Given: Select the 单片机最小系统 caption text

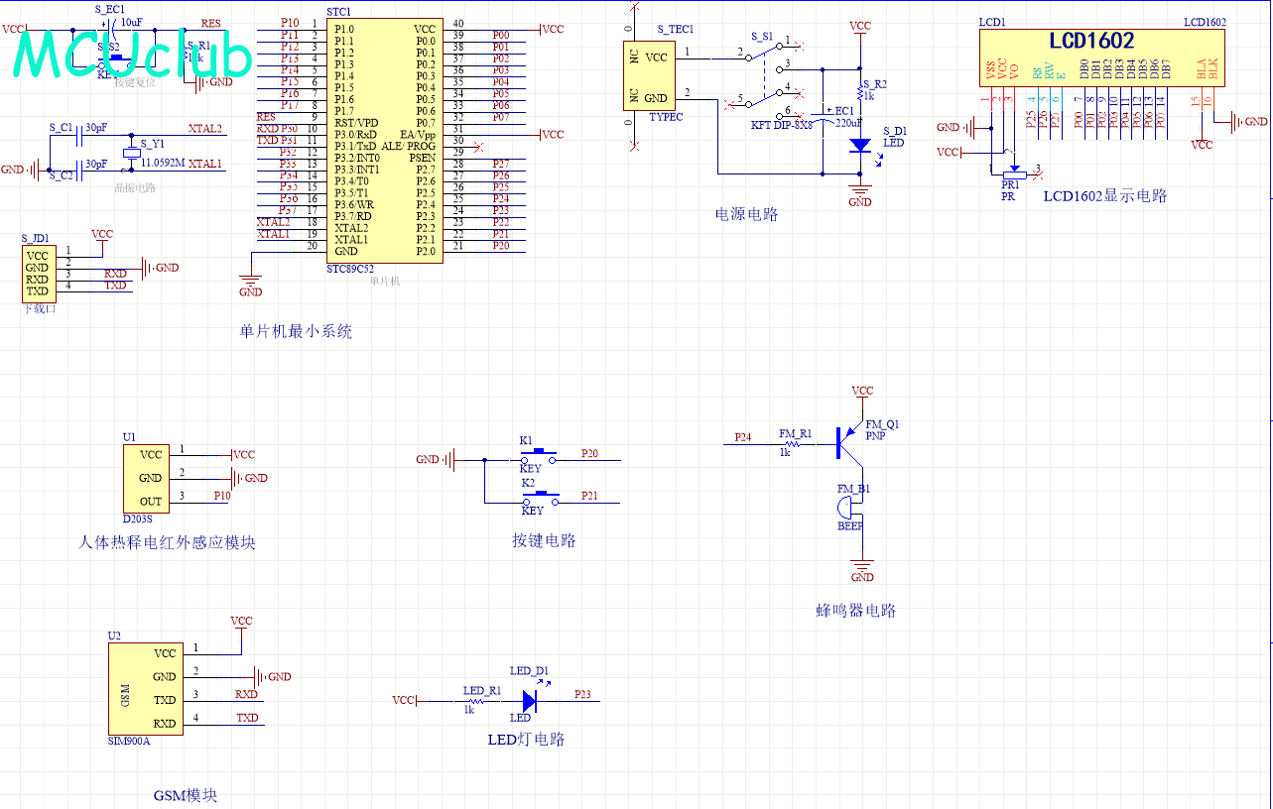Looking at the screenshot, I should click(296, 331).
